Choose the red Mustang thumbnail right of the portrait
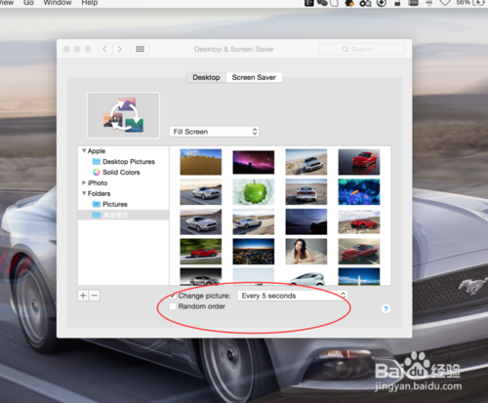This screenshot has width=488, height=403. (359, 252)
